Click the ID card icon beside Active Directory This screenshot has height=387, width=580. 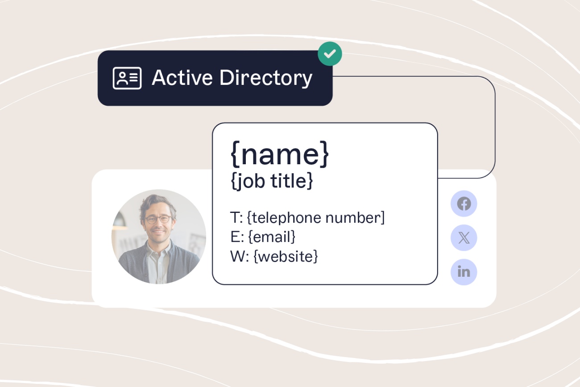[x=127, y=78]
